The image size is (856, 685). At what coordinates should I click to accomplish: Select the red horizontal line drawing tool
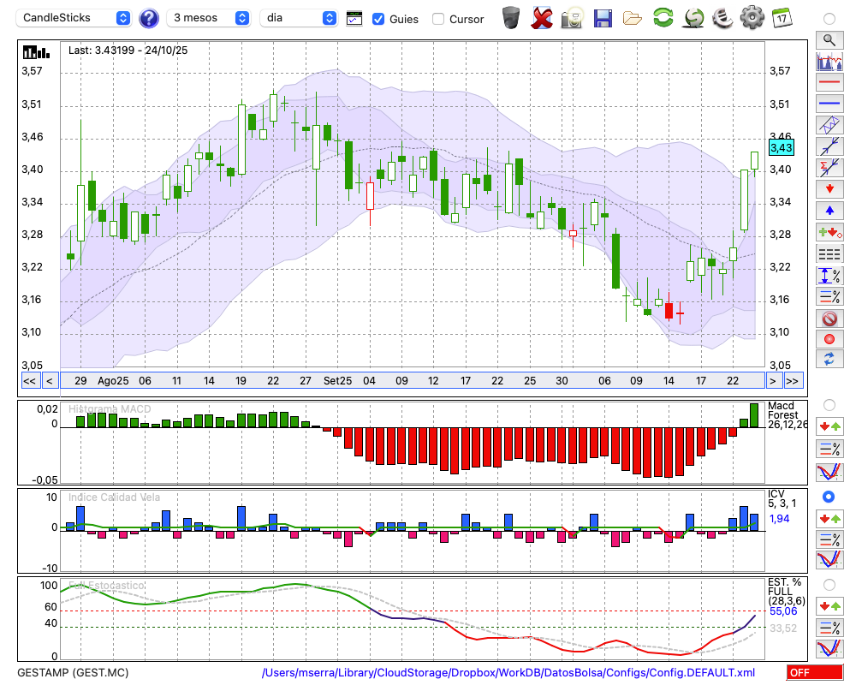tap(829, 82)
